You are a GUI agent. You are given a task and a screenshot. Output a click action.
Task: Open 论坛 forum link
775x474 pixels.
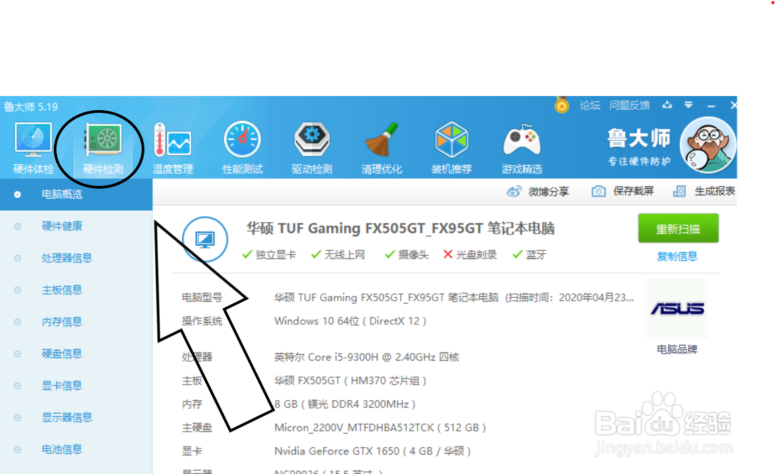click(x=590, y=105)
